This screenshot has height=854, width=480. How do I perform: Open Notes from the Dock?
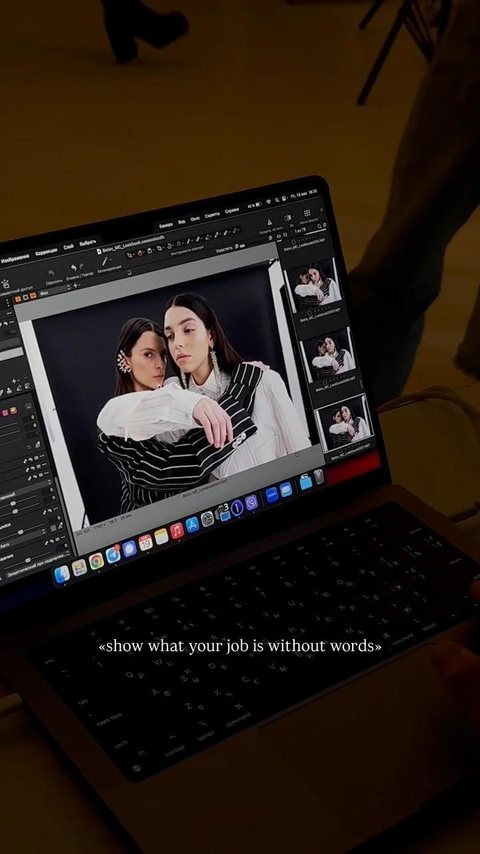point(161,536)
